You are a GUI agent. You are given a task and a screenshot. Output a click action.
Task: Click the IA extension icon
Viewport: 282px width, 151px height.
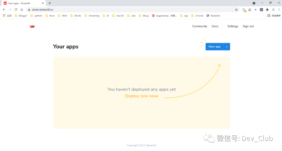tap(261, 10)
